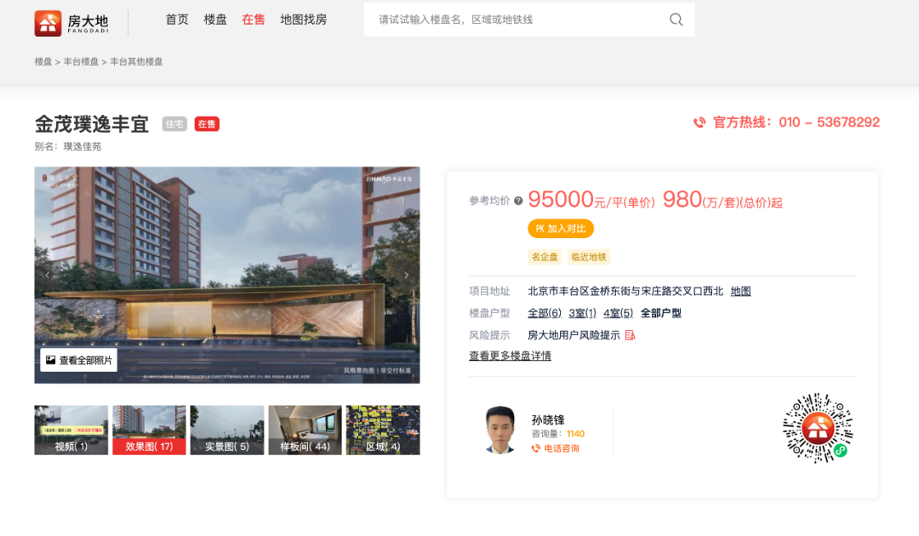Click the WeChat QR code image
This screenshot has height=536, width=919.
(x=817, y=428)
